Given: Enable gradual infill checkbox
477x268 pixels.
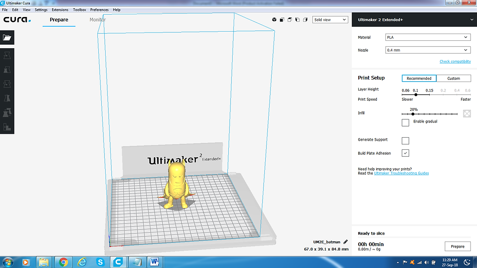Looking at the screenshot, I should click(x=405, y=123).
